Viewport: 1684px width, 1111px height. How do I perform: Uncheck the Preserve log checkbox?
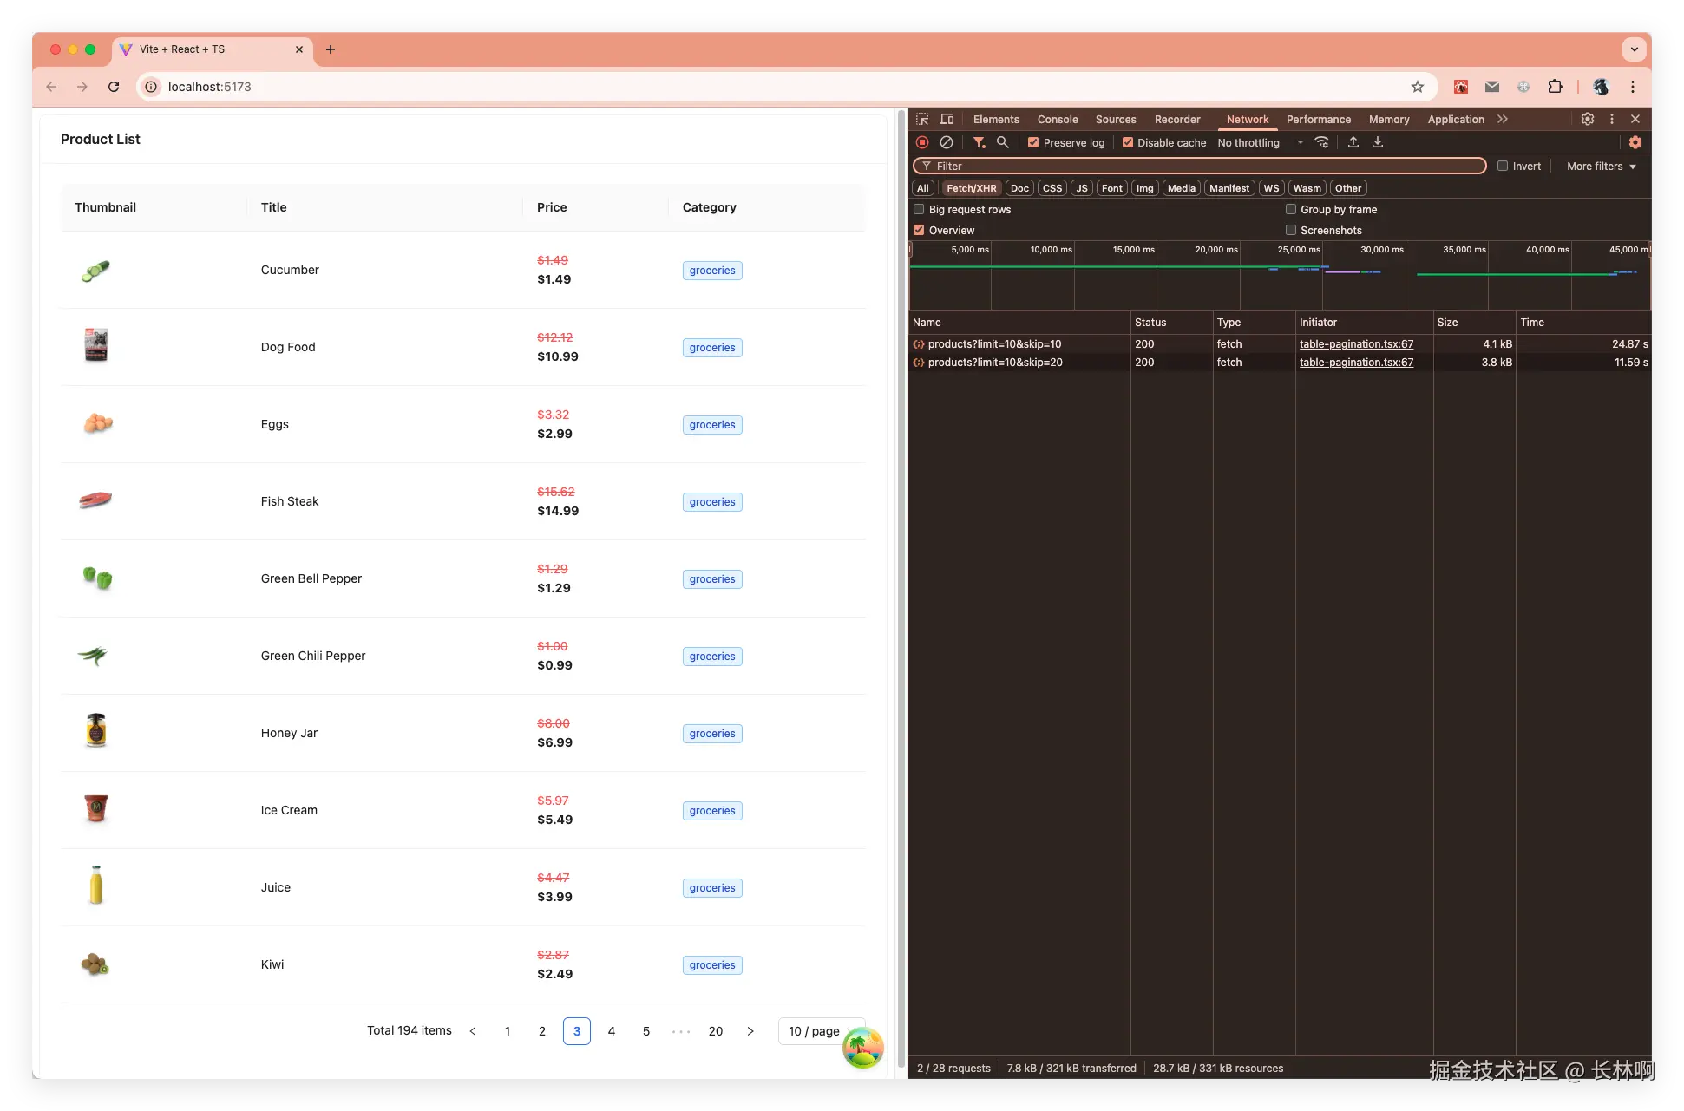click(1033, 142)
